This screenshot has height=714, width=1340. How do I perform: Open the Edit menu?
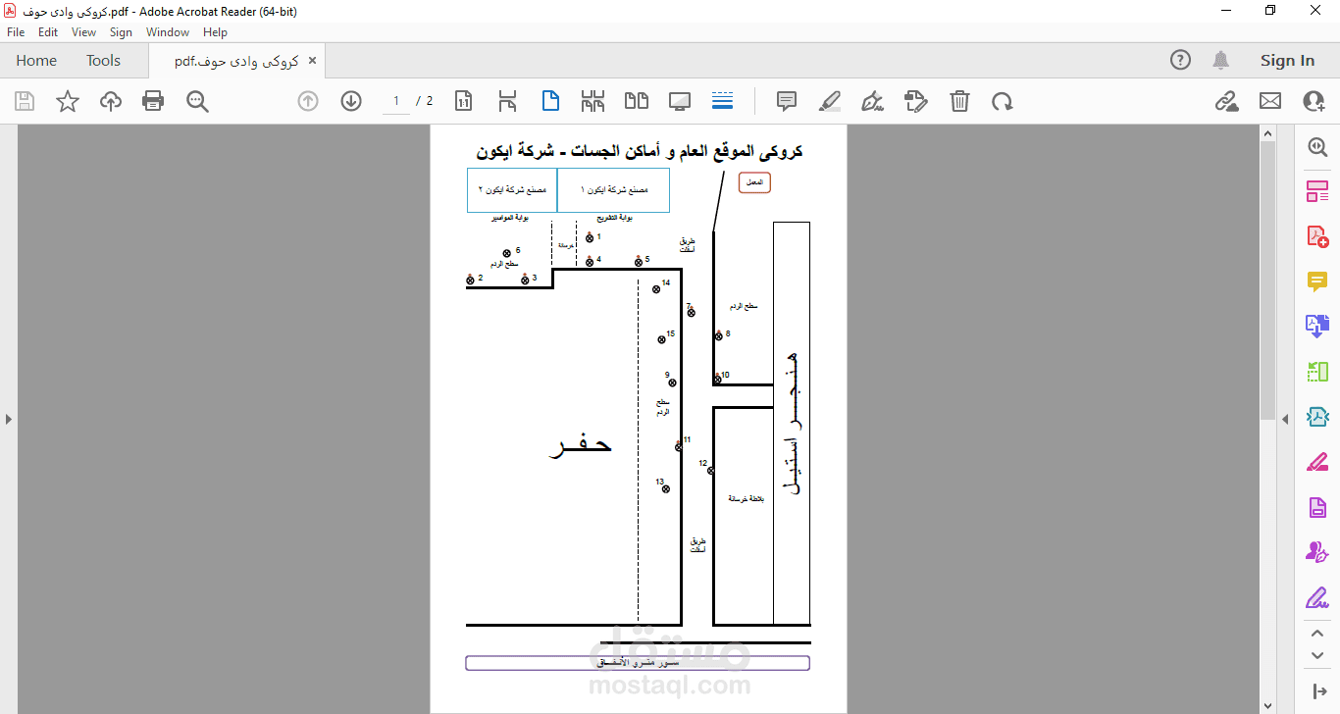(48, 32)
